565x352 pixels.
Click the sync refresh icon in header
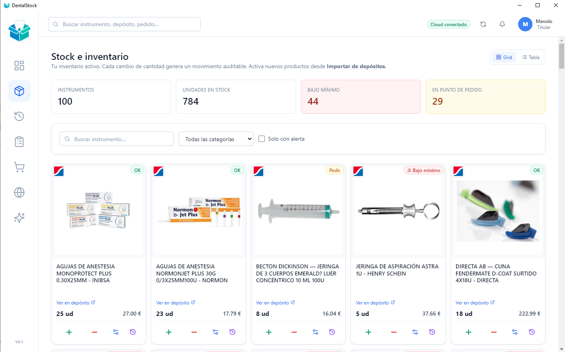483,24
